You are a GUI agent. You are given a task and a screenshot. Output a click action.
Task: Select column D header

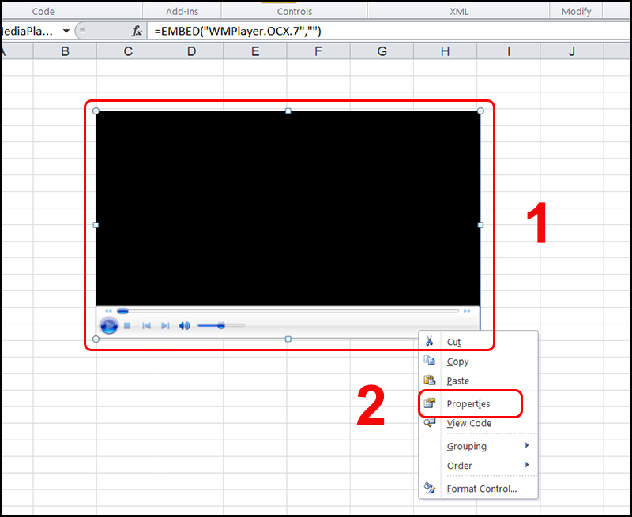[x=191, y=51]
